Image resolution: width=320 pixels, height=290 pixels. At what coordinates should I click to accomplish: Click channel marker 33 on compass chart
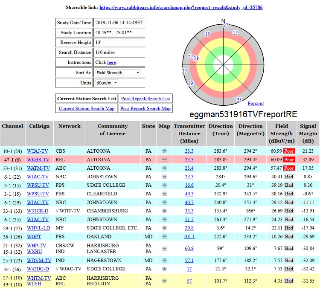pos(239,100)
